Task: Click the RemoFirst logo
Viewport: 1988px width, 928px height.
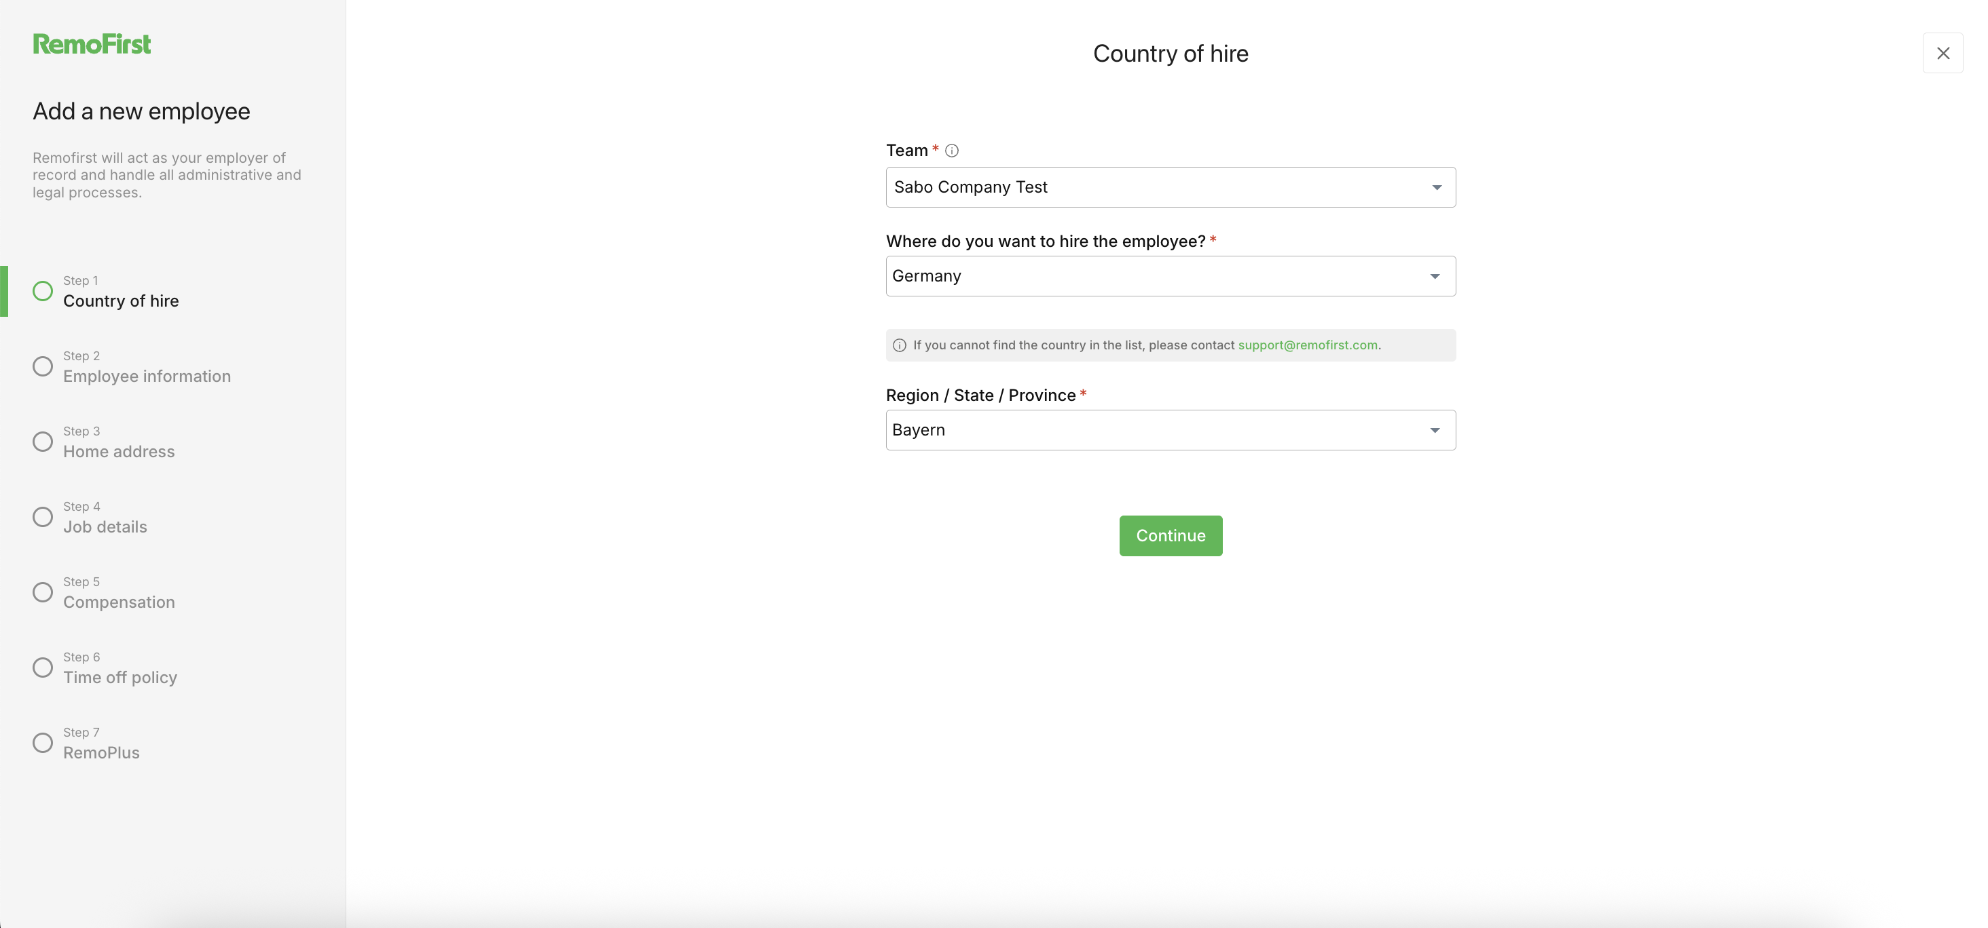Action: 92,44
